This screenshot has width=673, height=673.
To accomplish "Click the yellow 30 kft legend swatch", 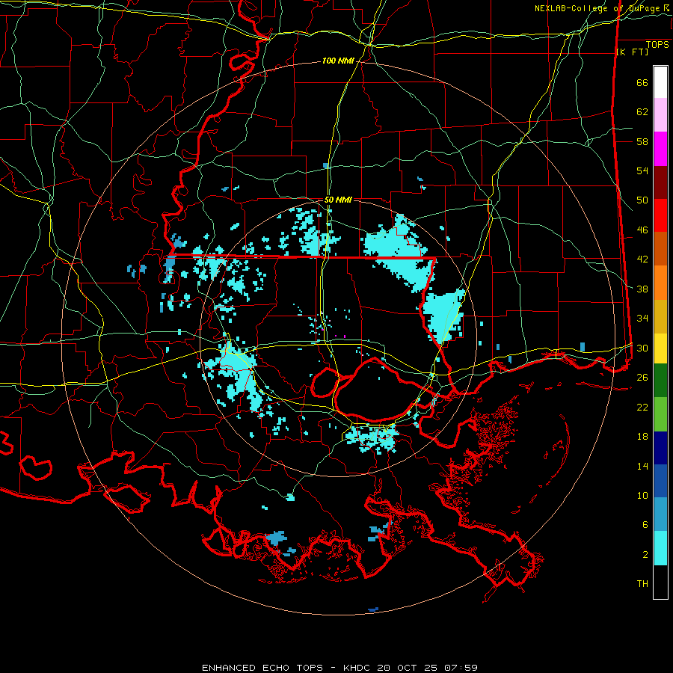I will (x=660, y=348).
